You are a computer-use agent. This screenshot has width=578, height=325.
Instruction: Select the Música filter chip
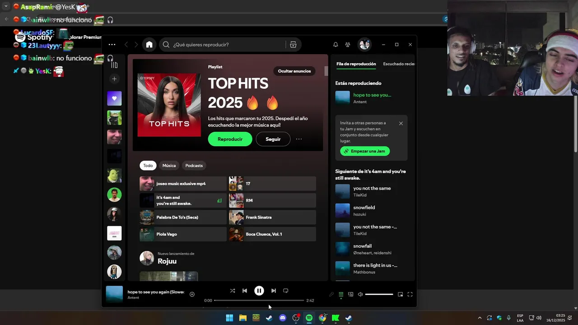coord(169,166)
